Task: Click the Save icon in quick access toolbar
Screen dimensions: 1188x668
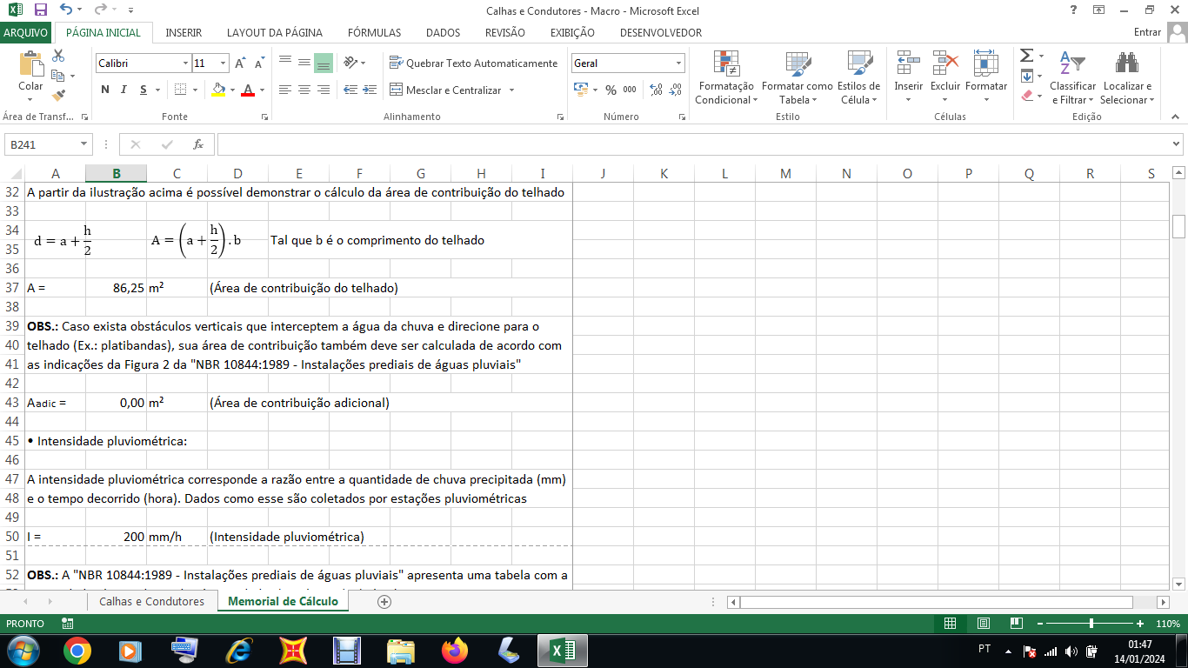Action: click(x=40, y=10)
